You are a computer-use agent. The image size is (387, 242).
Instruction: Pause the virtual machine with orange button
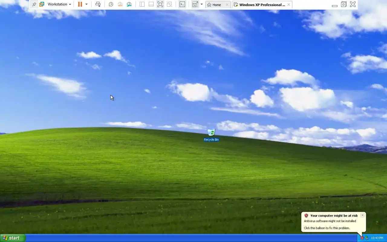point(80,4)
